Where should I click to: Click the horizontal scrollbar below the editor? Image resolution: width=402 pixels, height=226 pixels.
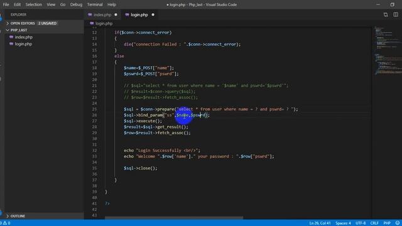click(174, 218)
